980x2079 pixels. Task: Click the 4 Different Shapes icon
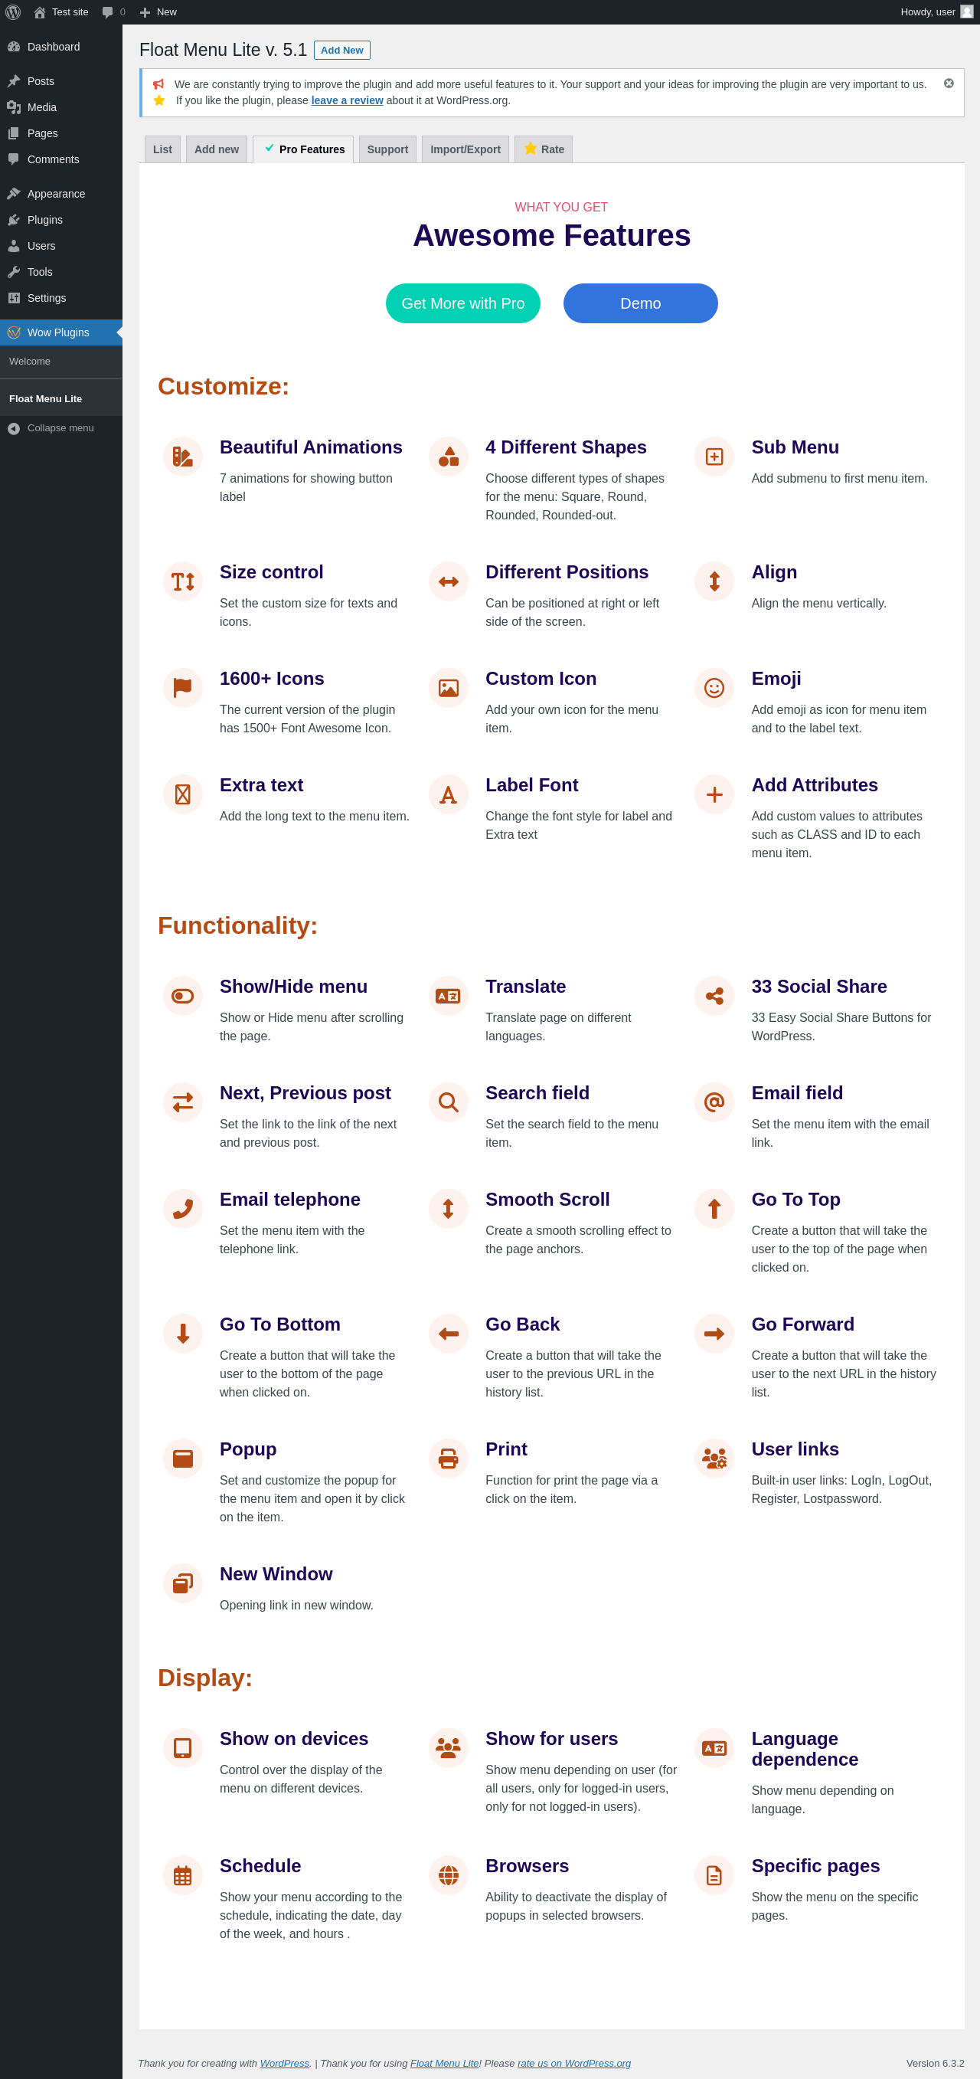click(x=449, y=457)
